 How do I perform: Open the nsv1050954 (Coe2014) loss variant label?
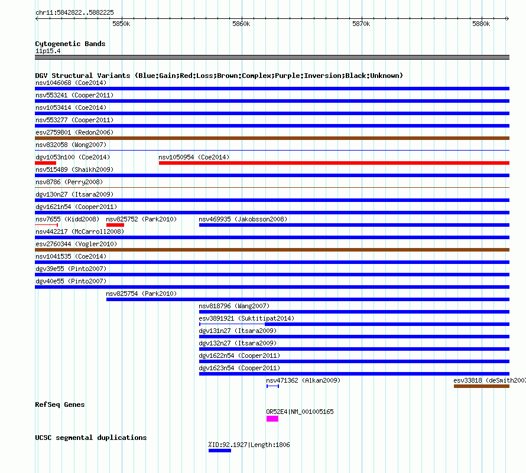[194, 157]
